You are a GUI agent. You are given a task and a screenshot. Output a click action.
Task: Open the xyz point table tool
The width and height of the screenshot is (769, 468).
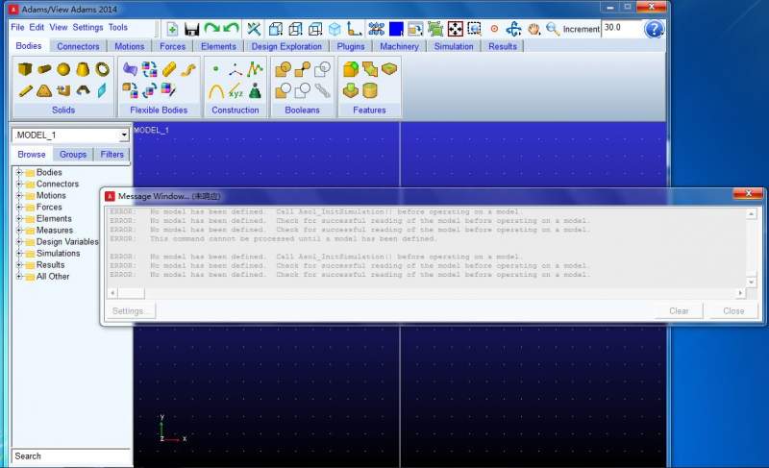click(236, 91)
